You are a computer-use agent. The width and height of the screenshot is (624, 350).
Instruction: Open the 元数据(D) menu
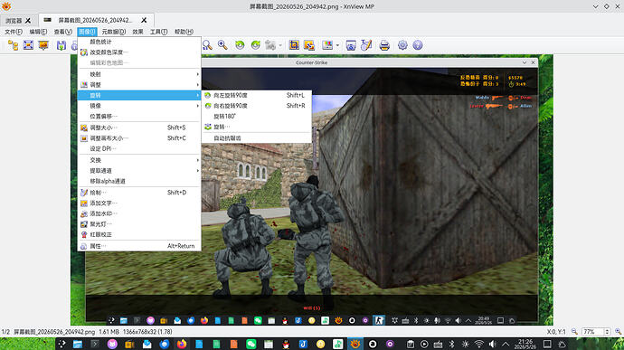113,32
